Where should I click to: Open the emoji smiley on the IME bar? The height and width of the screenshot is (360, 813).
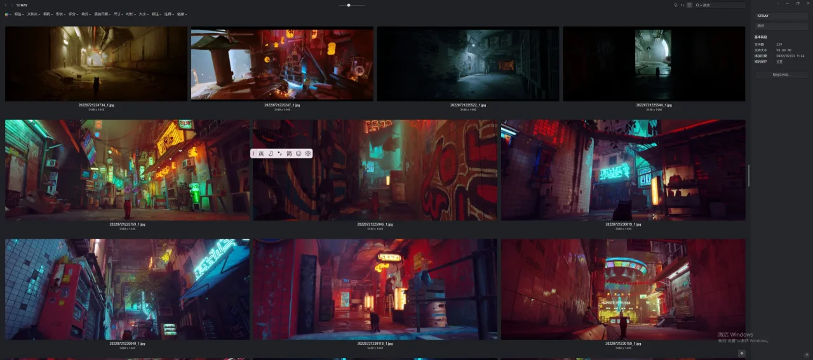point(299,153)
